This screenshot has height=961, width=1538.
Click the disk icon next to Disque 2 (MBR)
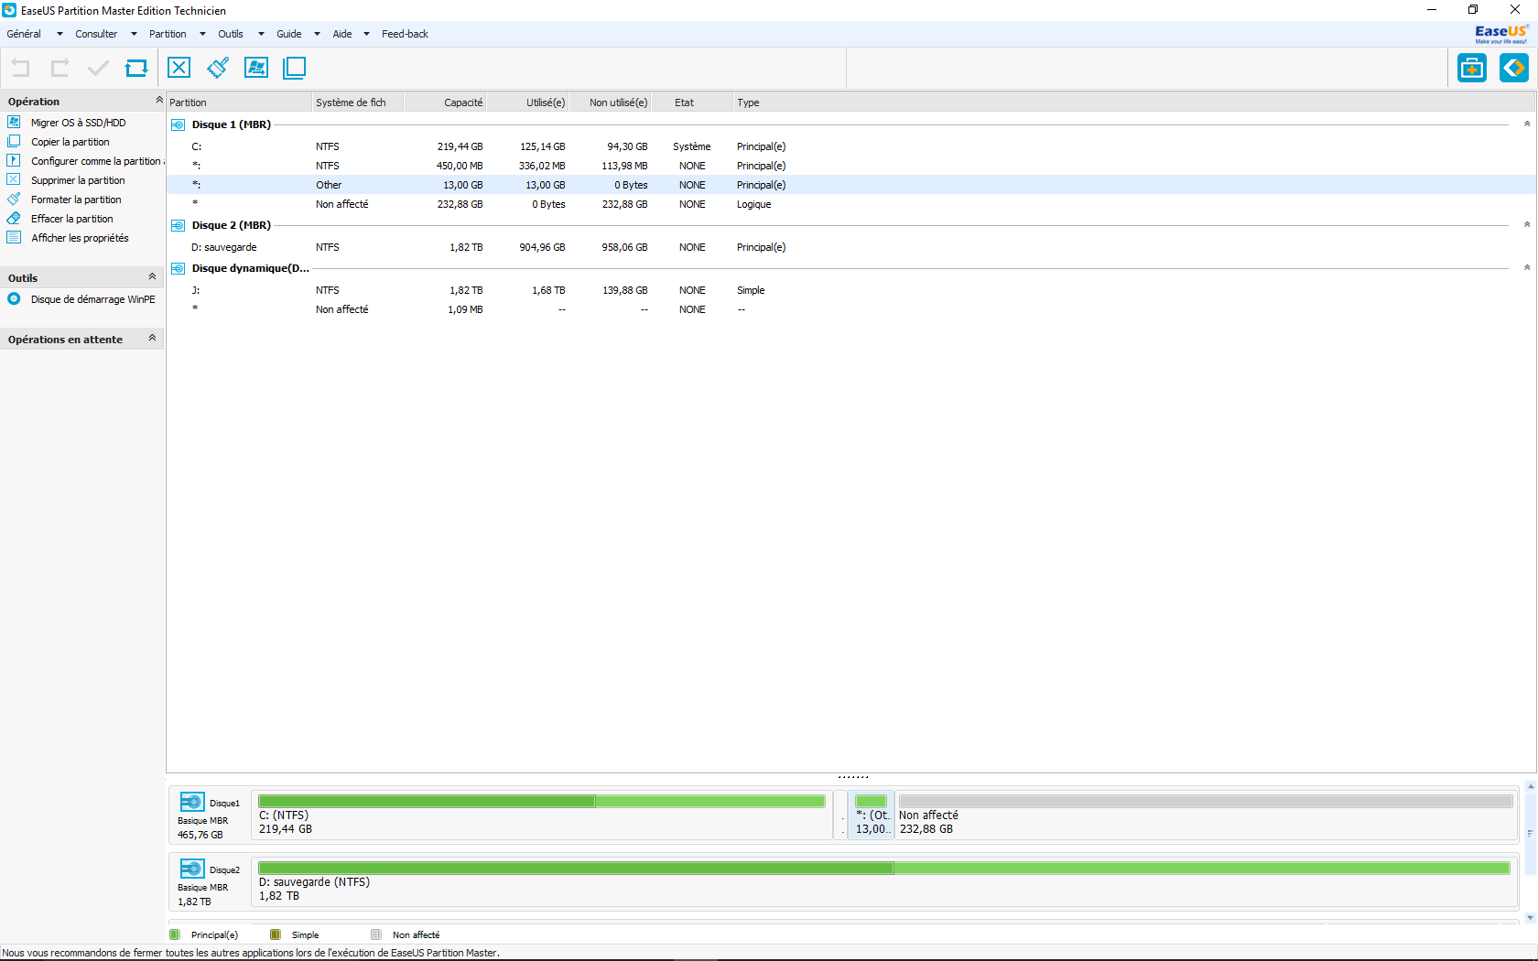tap(178, 225)
